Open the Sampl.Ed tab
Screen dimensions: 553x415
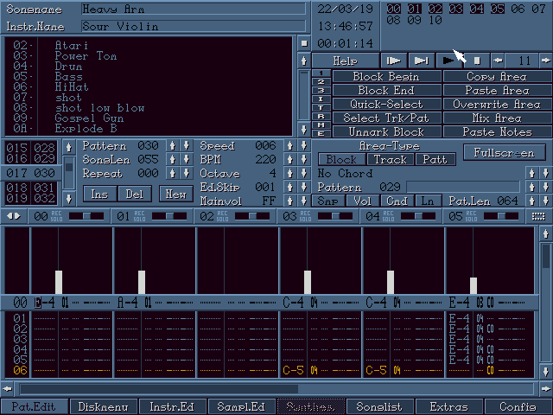coord(241,406)
